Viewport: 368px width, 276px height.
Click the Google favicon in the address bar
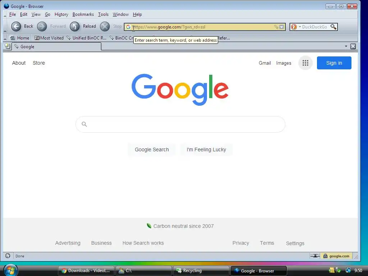click(x=128, y=27)
